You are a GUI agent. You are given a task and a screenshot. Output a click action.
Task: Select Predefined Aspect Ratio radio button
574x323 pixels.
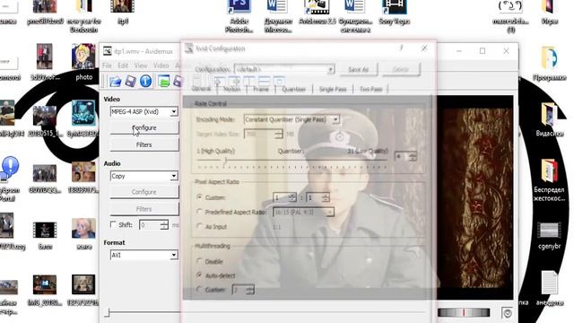point(199,212)
